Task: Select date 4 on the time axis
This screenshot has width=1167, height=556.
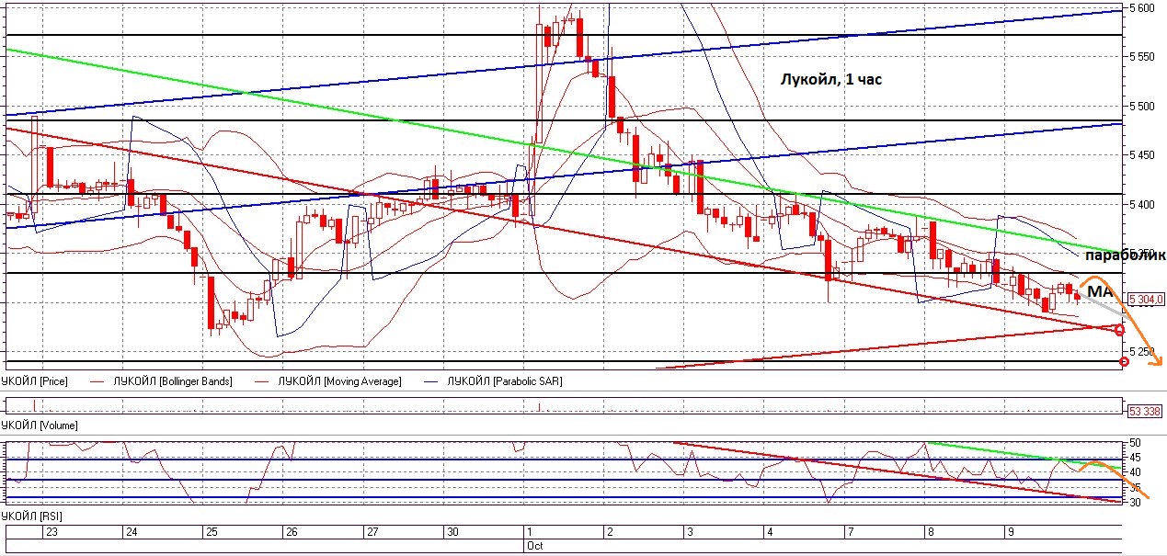Action: [769, 532]
